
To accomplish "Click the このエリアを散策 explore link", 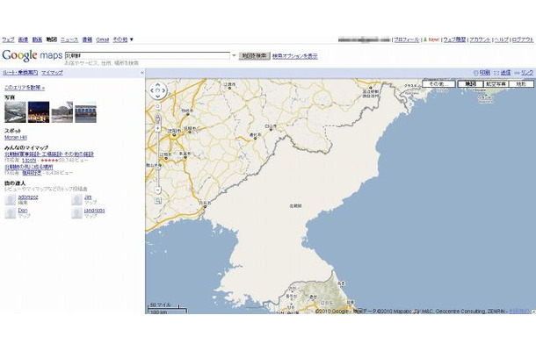I will [x=25, y=88].
